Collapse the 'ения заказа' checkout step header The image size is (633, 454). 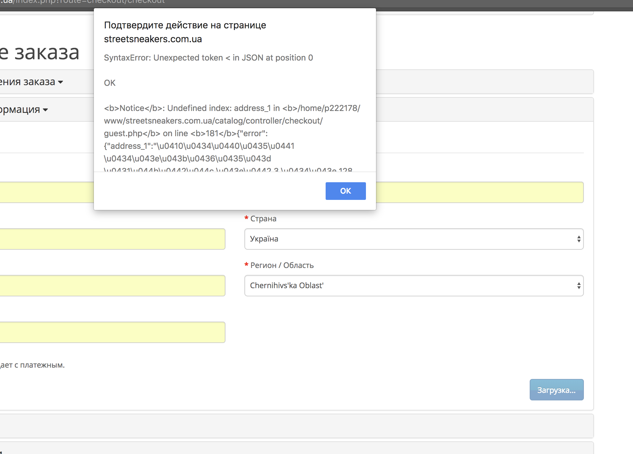pos(31,82)
